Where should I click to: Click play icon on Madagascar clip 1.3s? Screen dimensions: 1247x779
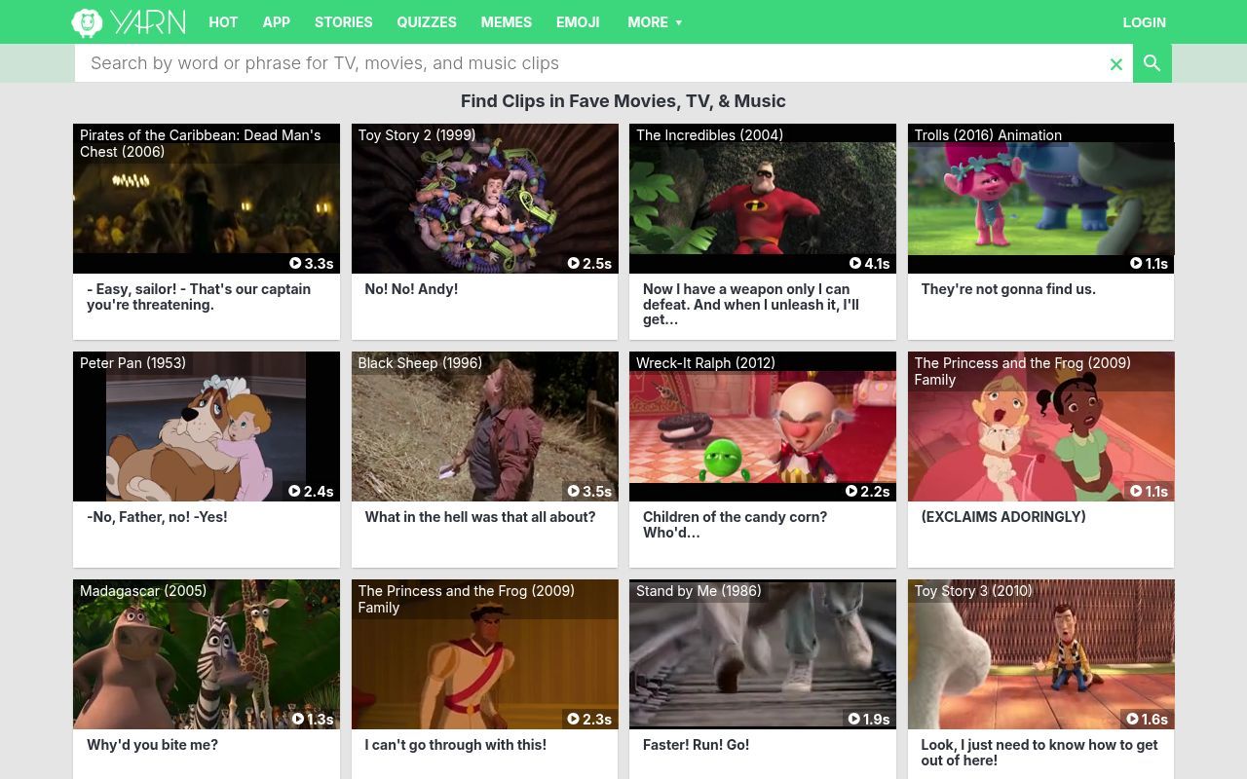[298, 719]
